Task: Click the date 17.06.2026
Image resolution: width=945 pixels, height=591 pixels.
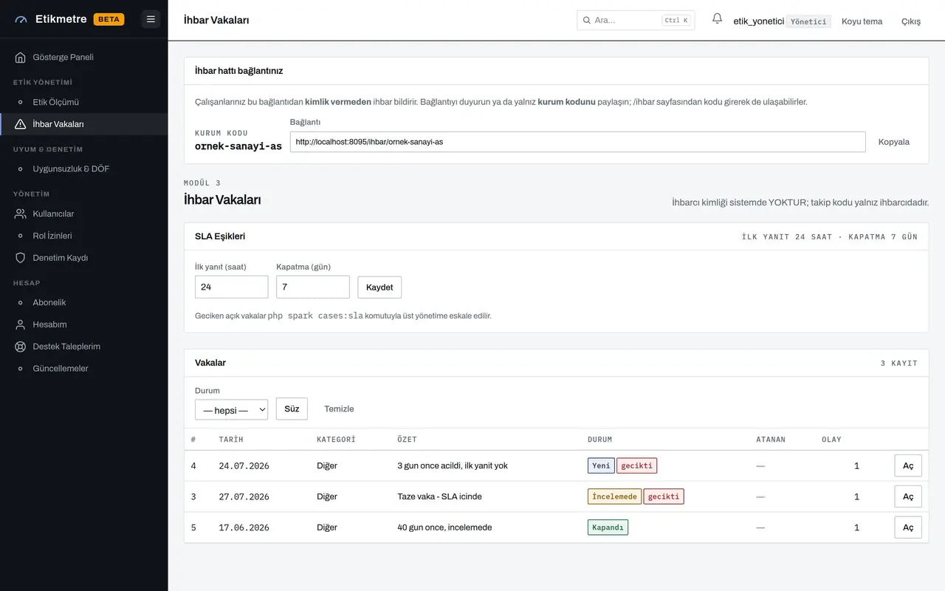Action: (244, 527)
